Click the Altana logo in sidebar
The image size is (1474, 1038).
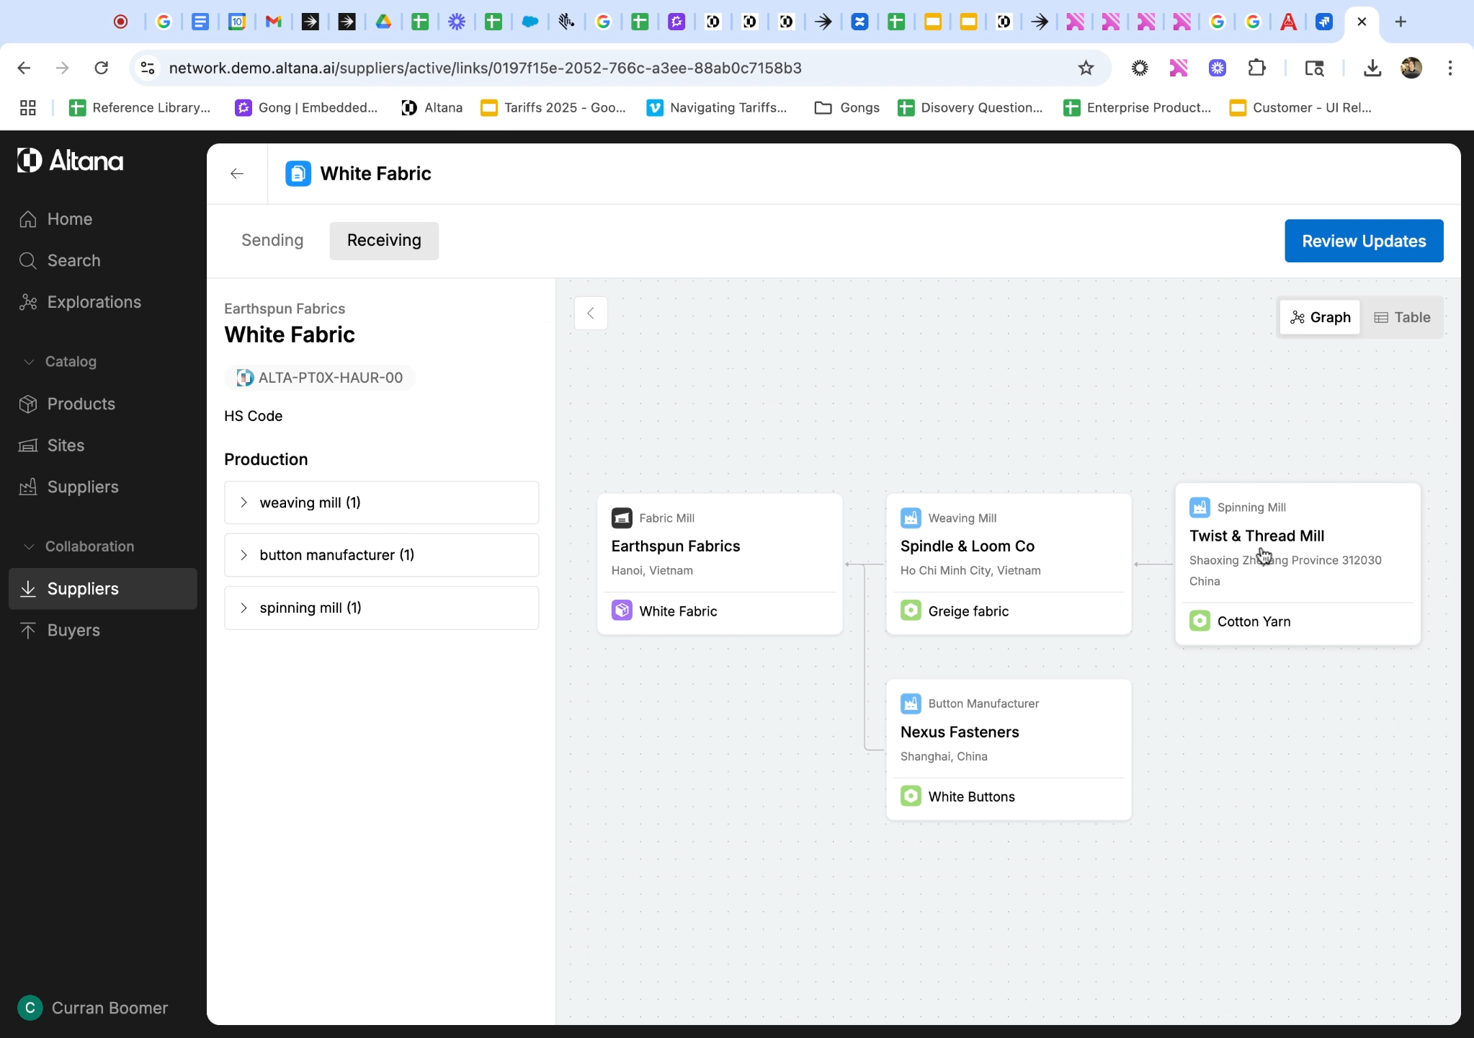pos(71,161)
